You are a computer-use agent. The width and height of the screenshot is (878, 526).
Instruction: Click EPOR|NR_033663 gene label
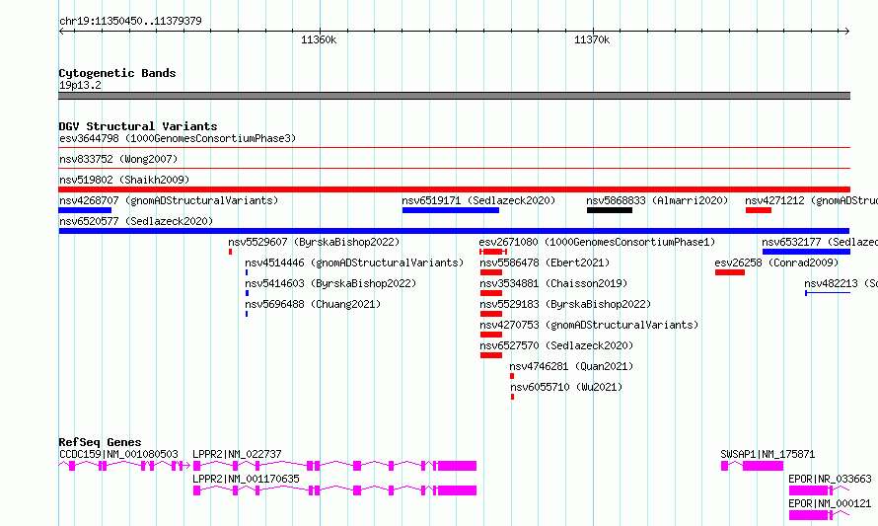[x=830, y=479]
